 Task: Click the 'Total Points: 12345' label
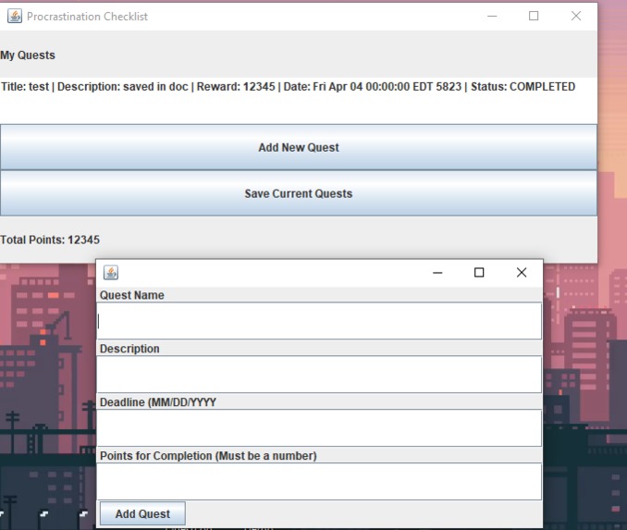(x=50, y=240)
